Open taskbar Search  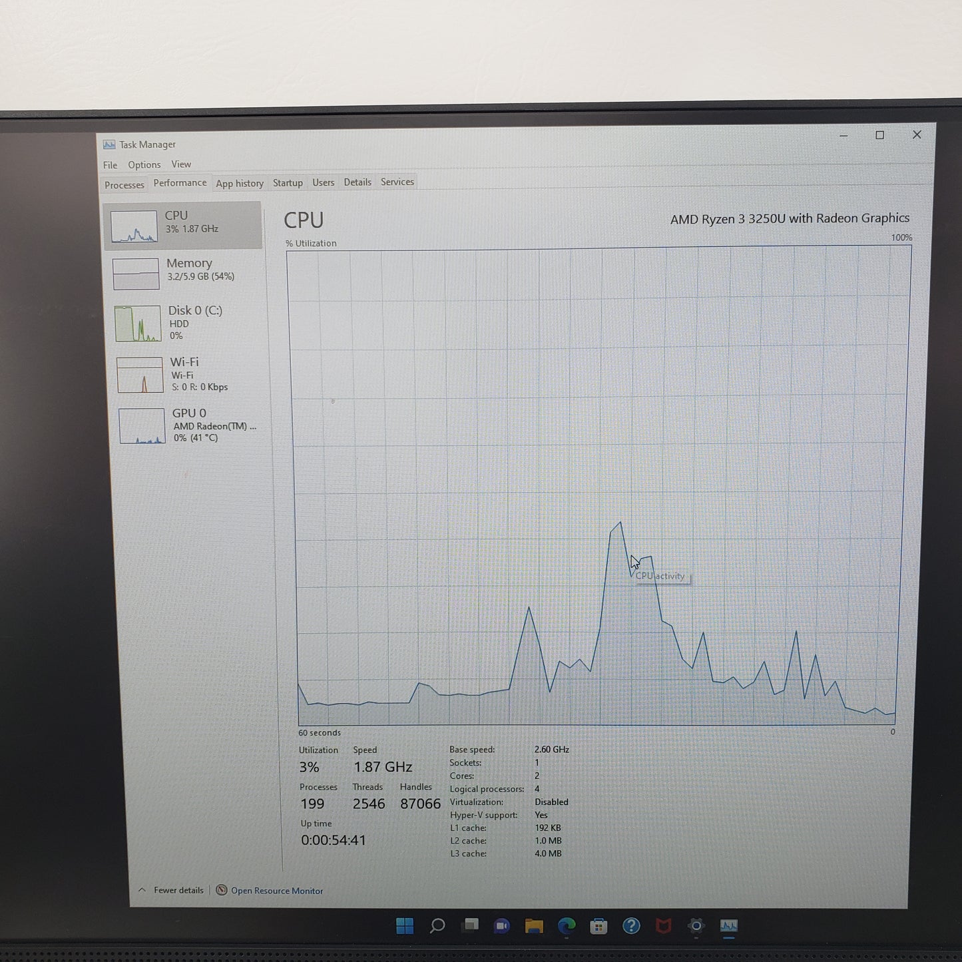click(x=437, y=925)
